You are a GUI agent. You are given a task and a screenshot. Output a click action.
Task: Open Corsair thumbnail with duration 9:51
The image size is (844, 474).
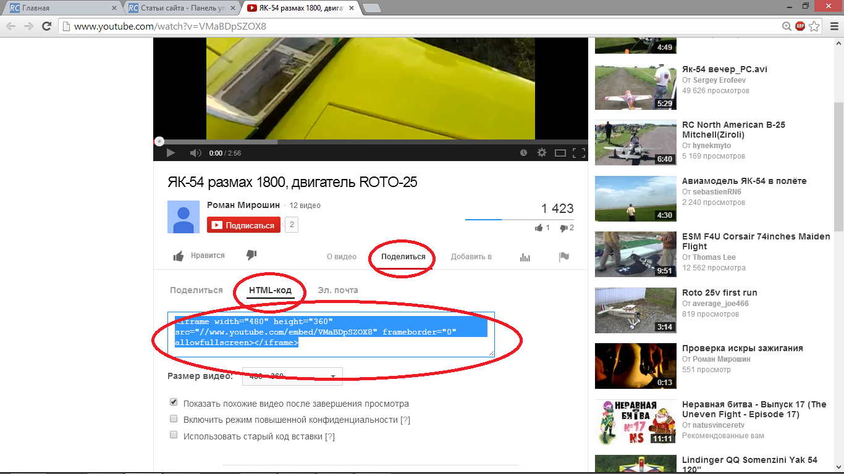pyautogui.click(x=635, y=255)
